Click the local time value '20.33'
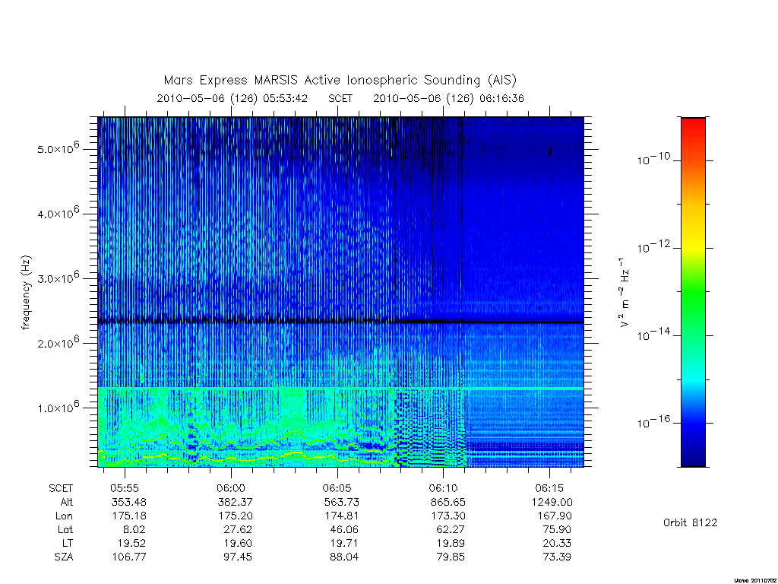Image resolution: width=778 pixels, height=584 pixels. pos(557,543)
